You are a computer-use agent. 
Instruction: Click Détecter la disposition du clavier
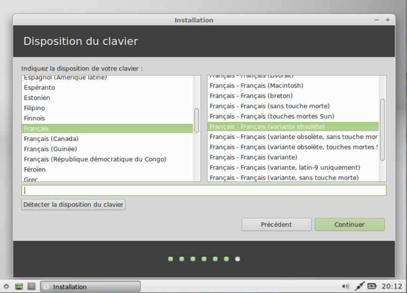(x=74, y=205)
